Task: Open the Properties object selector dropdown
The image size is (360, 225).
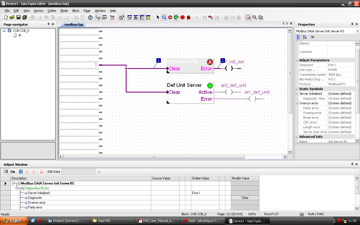Action: point(357,31)
